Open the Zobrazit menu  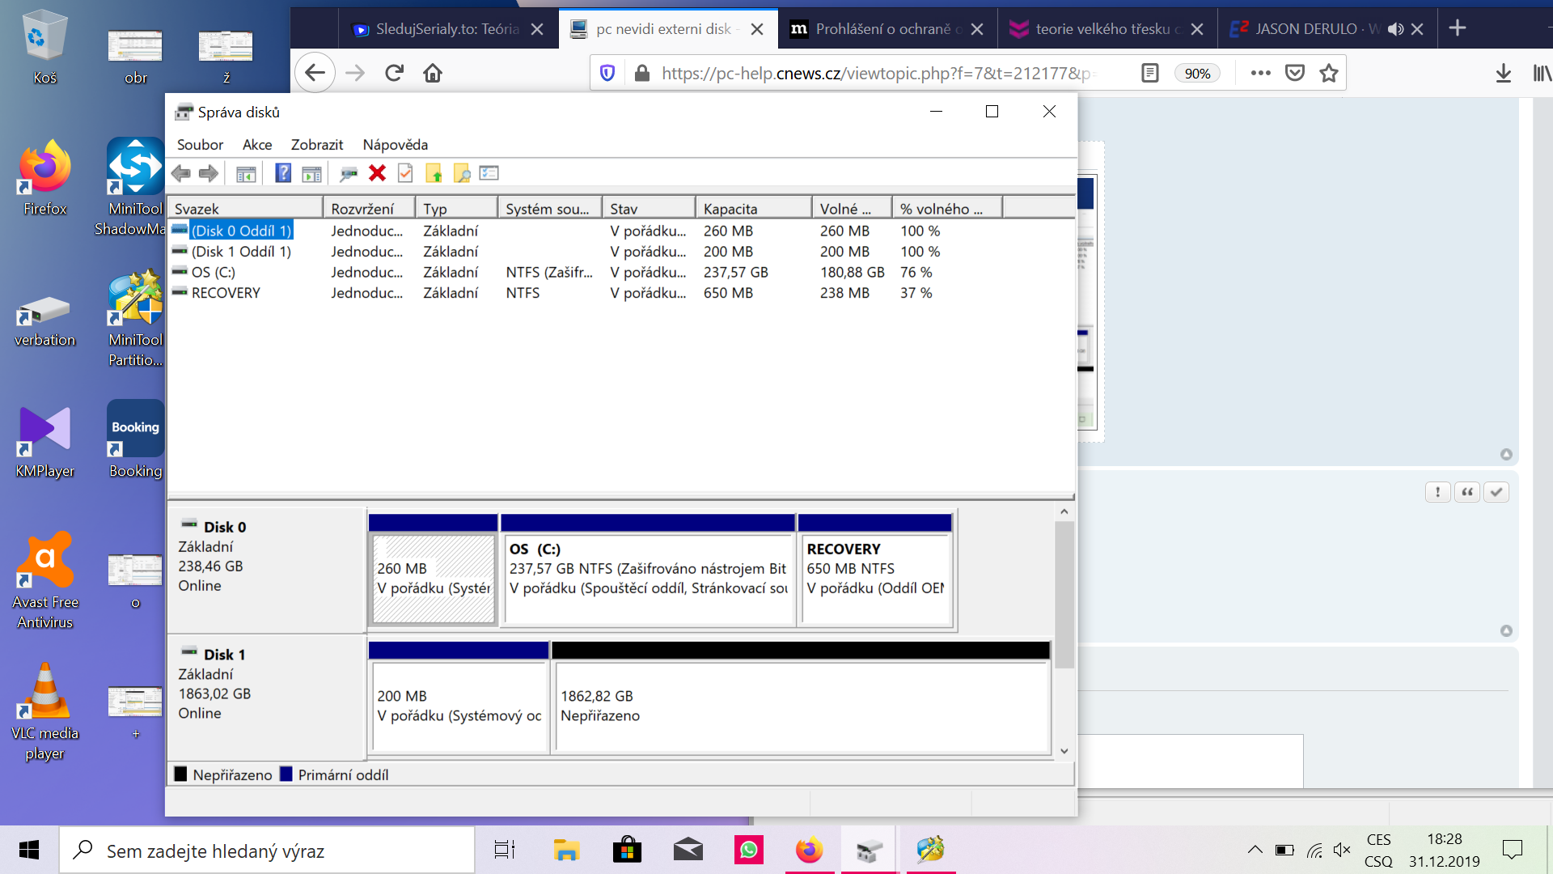tap(316, 145)
